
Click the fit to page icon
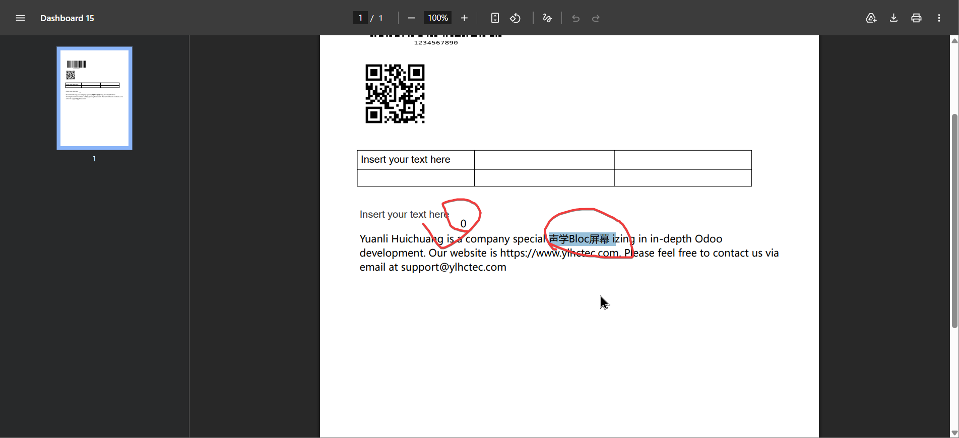click(x=495, y=18)
